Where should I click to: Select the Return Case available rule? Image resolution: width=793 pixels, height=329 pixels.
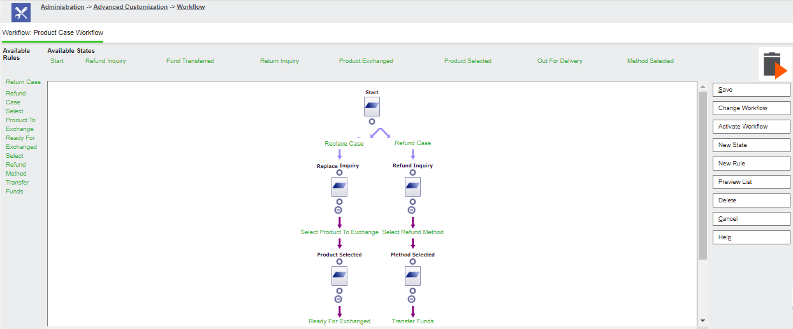[23, 82]
